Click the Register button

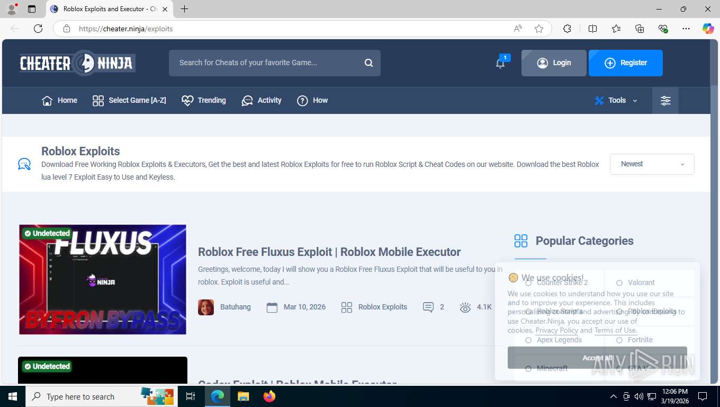click(626, 63)
